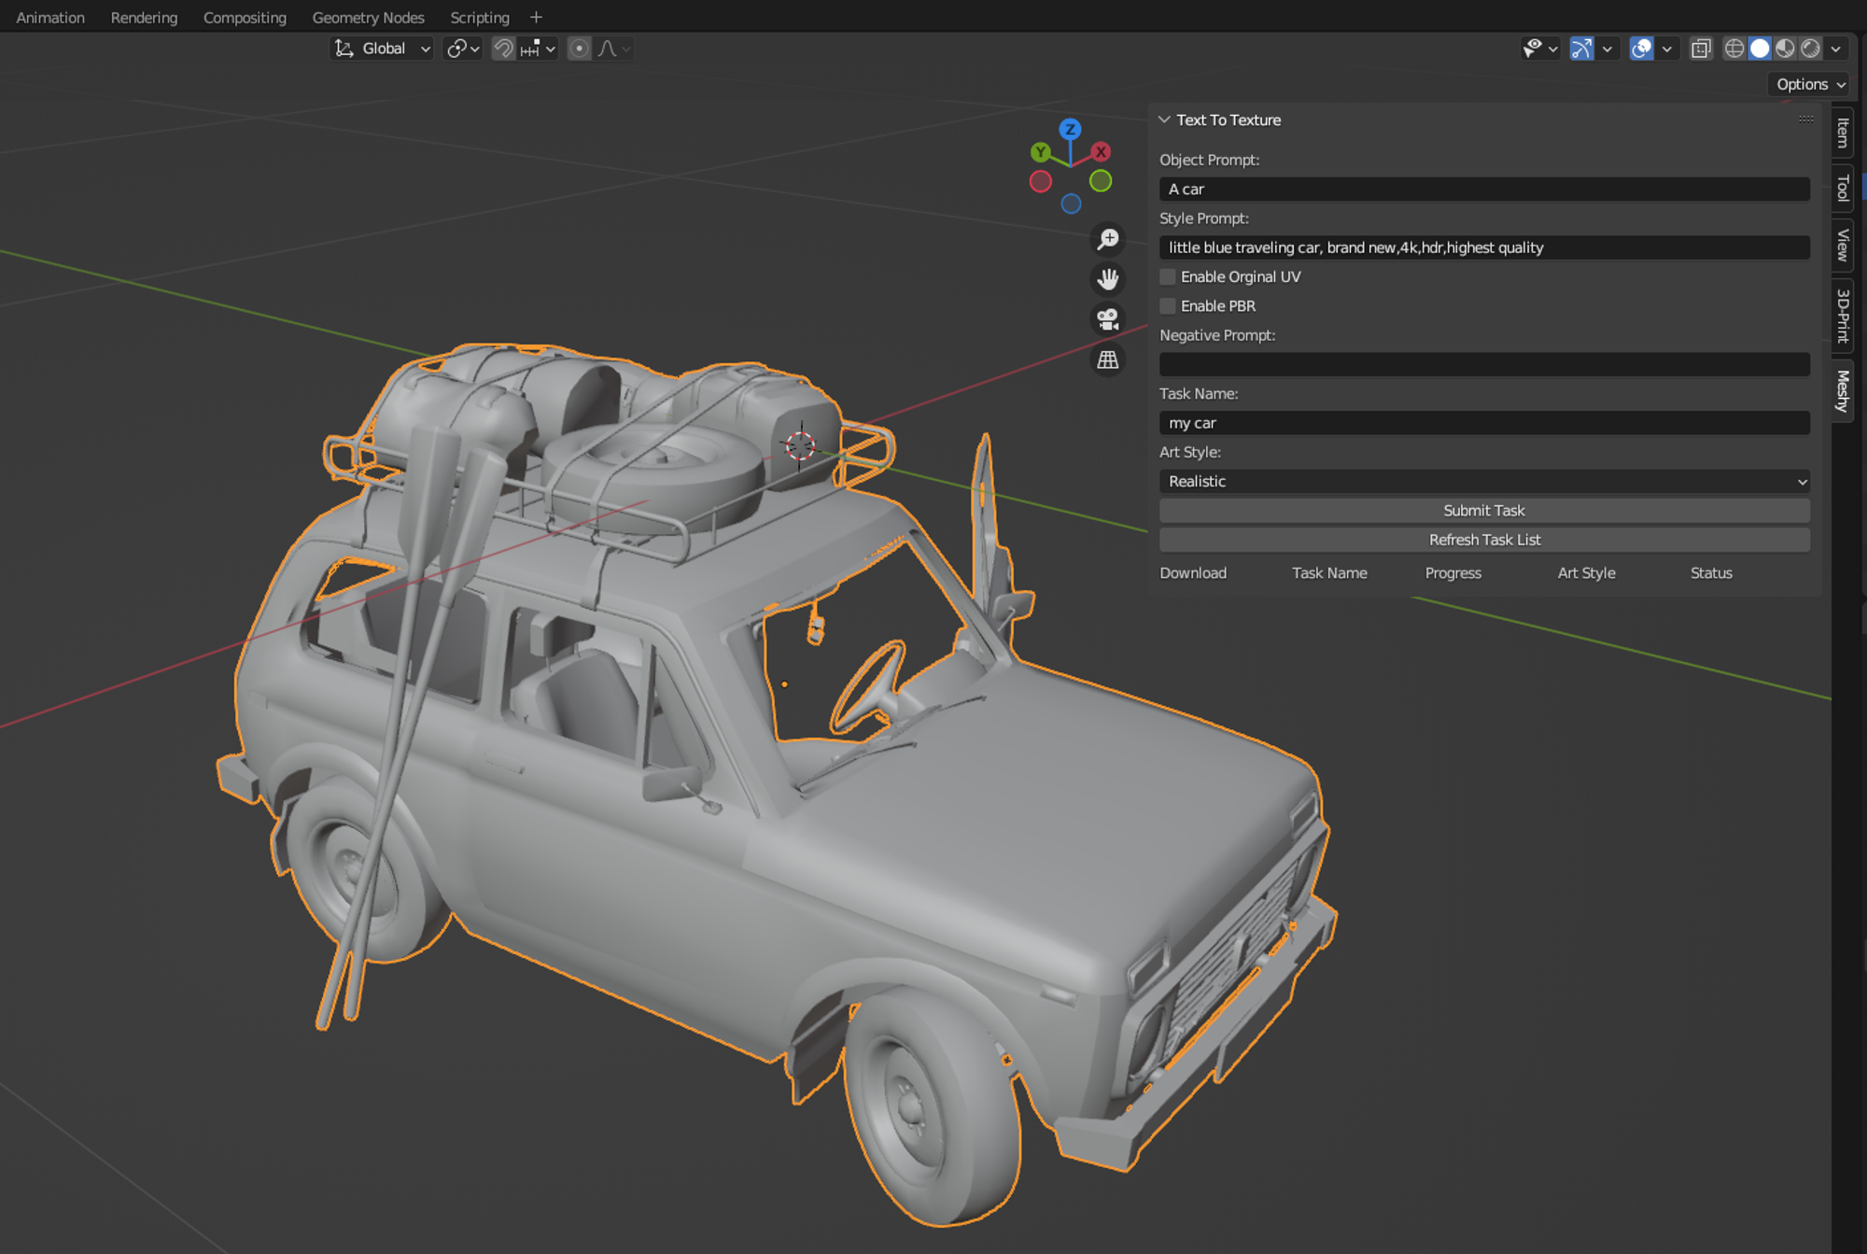
Task: Toggle perspective/orthographic with the grid icon
Action: pyautogui.click(x=1107, y=359)
